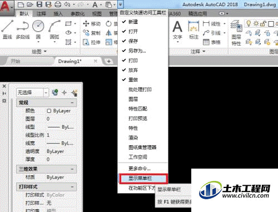
Task: Click the 移动 (Move) tool
Action: (x=92, y=24)
